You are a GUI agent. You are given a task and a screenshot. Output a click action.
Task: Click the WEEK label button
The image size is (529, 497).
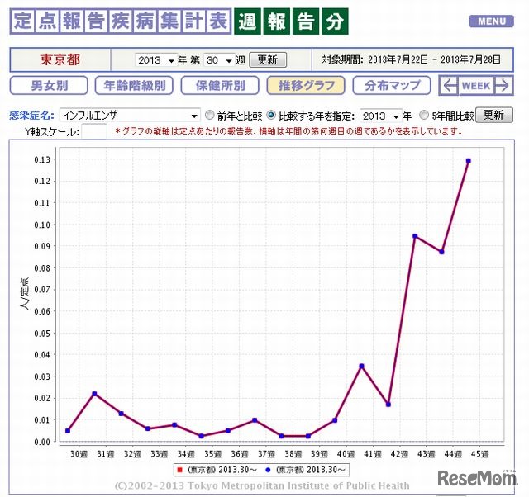[476, 86]
